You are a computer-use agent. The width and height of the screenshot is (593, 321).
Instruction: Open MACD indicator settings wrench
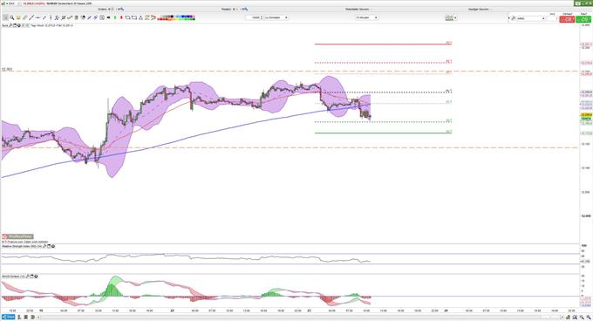(x=28, y=277)
